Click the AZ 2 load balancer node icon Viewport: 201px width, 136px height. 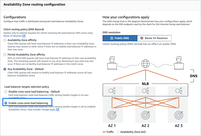145,90
